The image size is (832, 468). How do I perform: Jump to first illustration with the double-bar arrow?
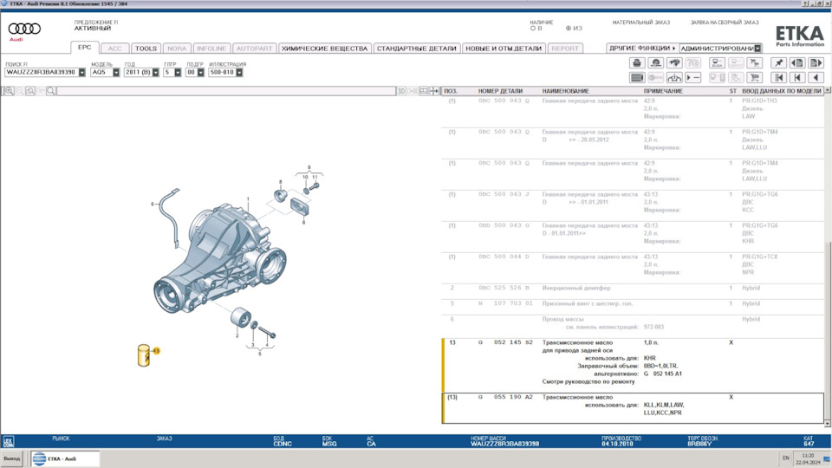(x=778, y=77)
